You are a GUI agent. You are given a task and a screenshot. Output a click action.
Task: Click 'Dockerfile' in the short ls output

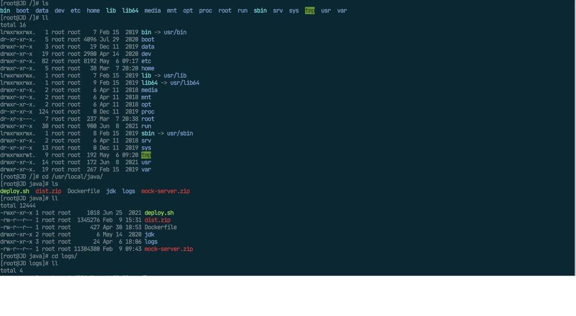[x=84, y=191]
